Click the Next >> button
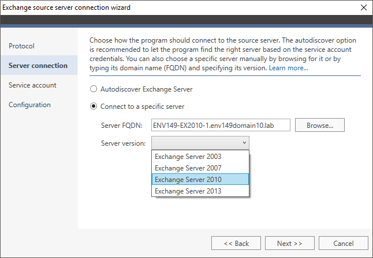The image size is (373, 258). click(x=290, y=243)
